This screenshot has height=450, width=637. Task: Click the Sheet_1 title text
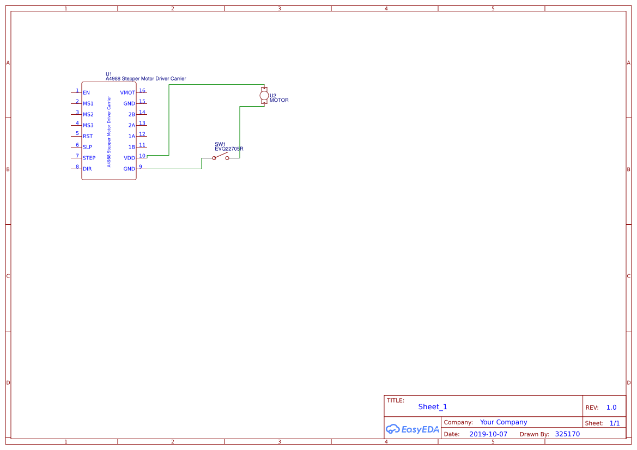432,406
